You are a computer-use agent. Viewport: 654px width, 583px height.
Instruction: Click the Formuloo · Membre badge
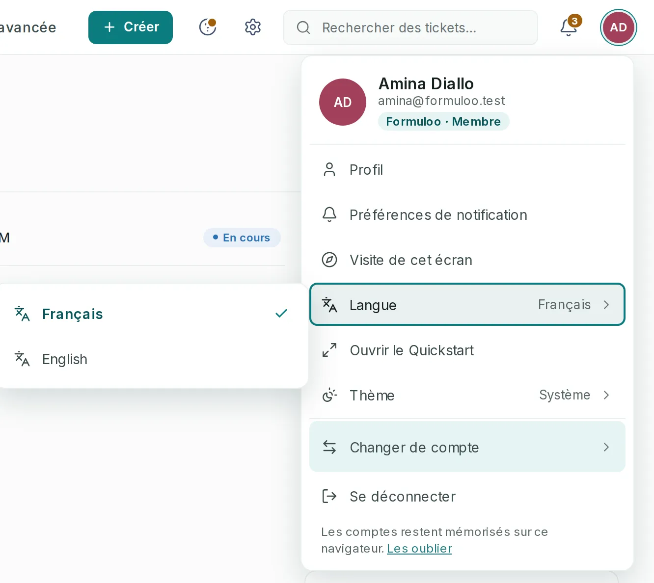point(443,121)
